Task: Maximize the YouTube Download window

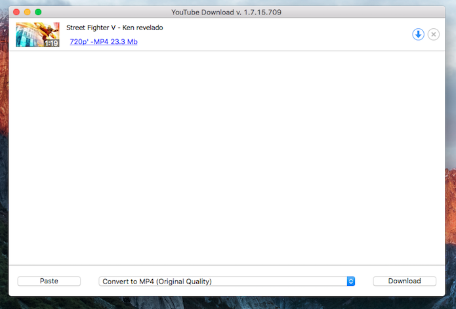Action: point(38,12)
